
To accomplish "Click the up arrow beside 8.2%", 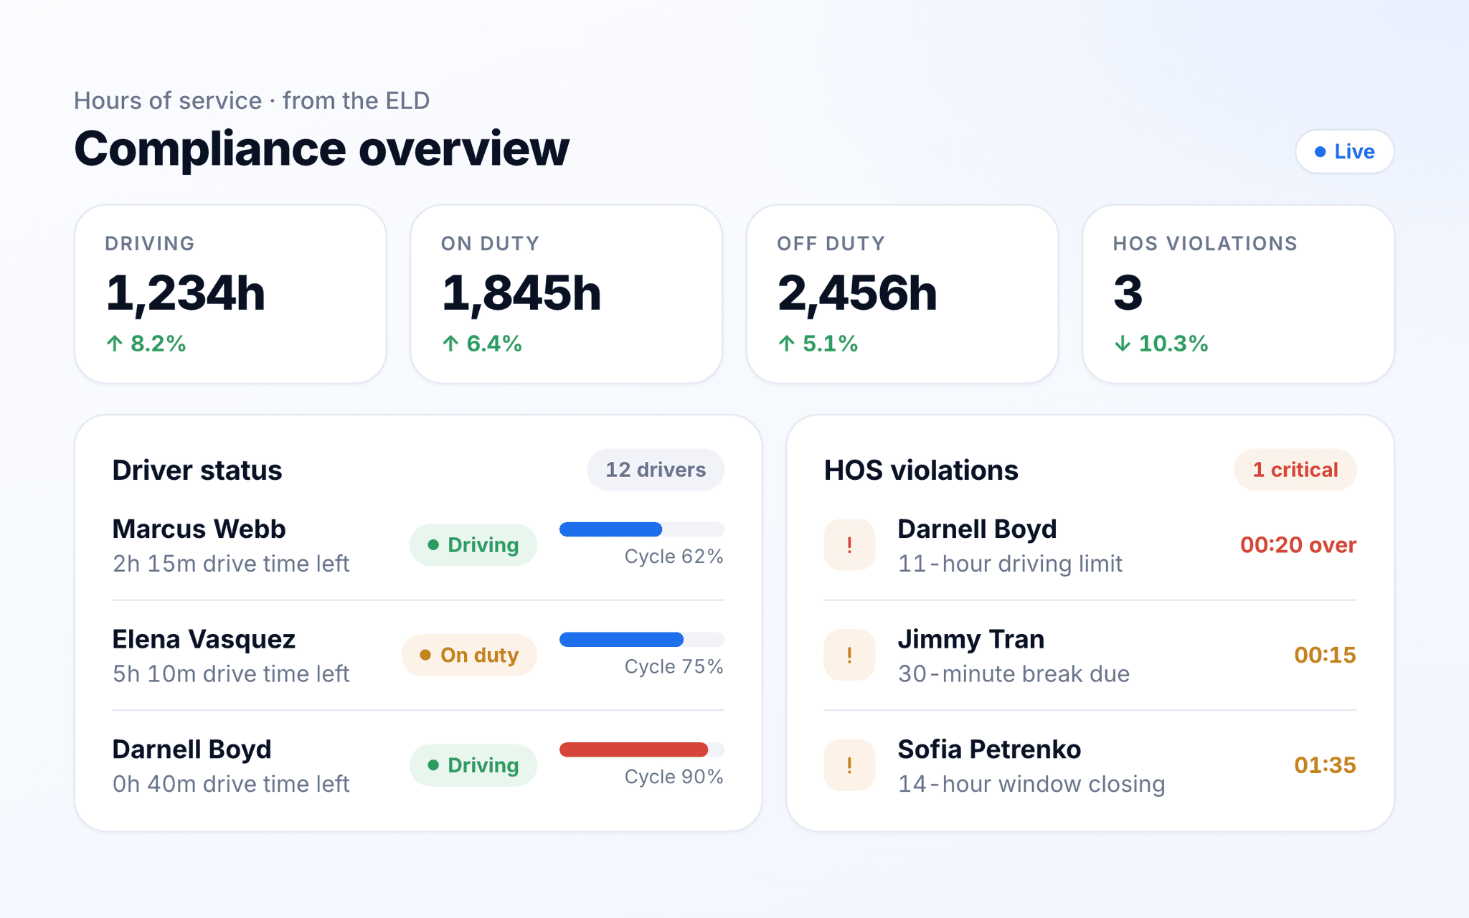I will coord(115,344).
